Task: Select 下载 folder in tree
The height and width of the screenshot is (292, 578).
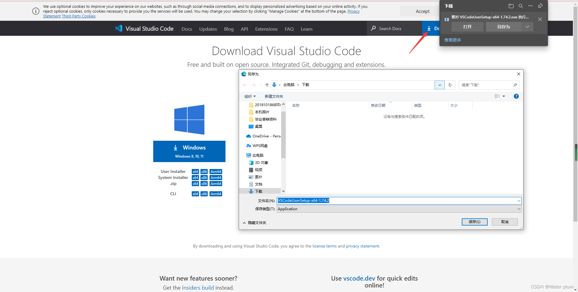Action: (256, 191)
